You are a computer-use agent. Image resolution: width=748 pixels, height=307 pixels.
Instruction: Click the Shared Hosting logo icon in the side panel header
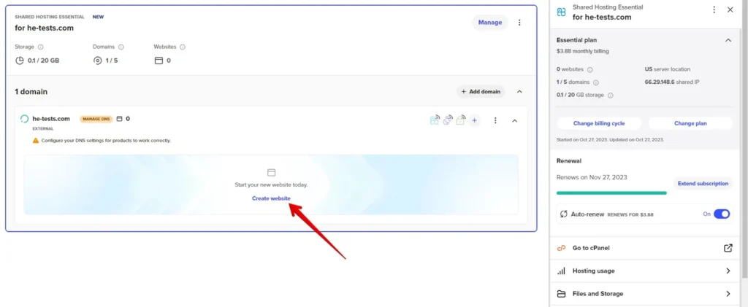click(x=562, y=12)
